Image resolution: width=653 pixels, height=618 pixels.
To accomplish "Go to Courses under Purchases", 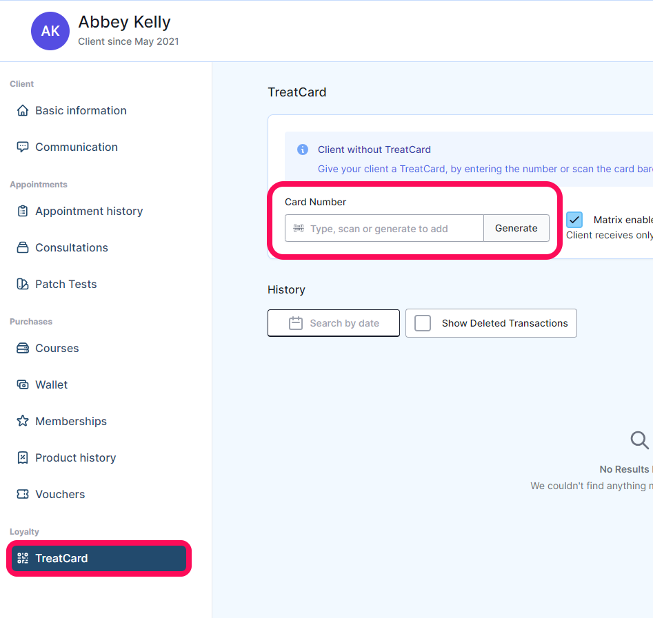I will point(99,348).
